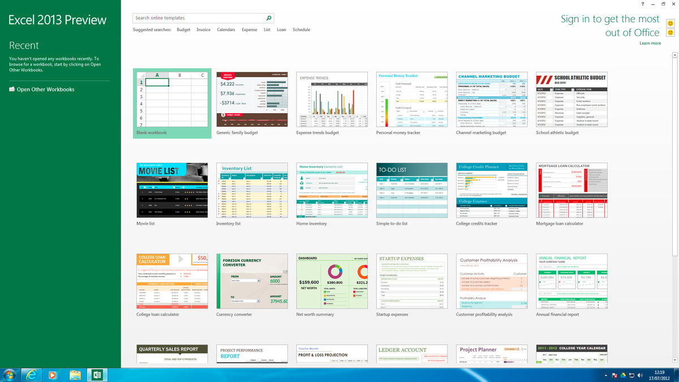Open Windows Media Player from the taskbar
Viewport: 679px width, 382px height.
click(53, 375)
